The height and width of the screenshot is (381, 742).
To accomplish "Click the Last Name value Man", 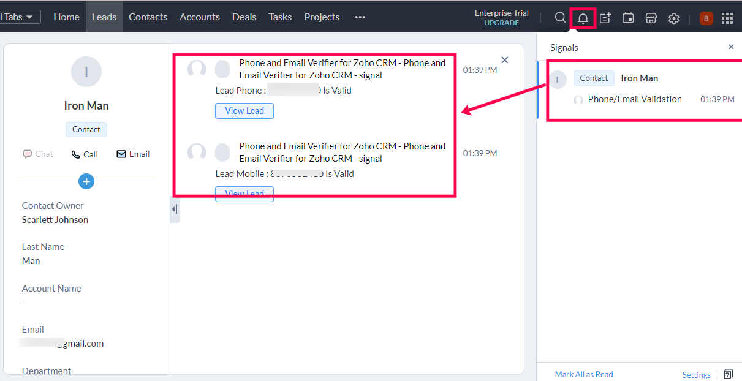I will click(x=31, y=260).
